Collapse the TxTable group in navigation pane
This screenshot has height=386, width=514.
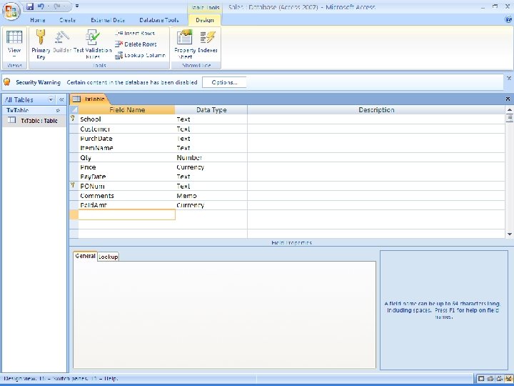(x=58, y=111)
